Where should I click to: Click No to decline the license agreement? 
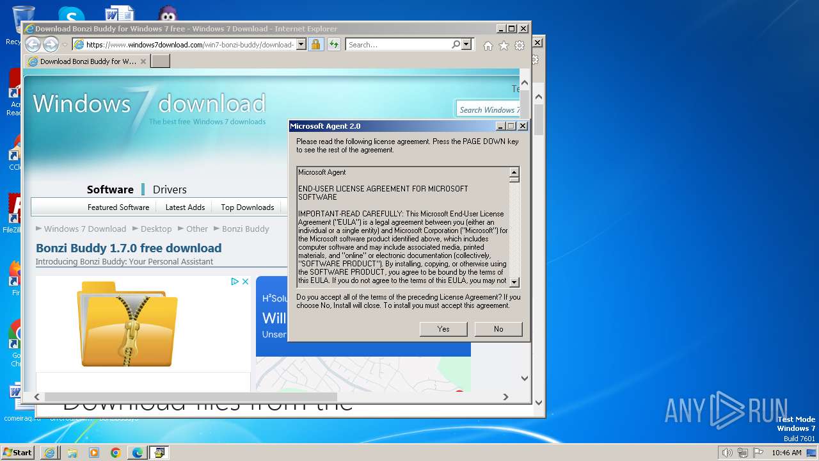click(498, 328)
